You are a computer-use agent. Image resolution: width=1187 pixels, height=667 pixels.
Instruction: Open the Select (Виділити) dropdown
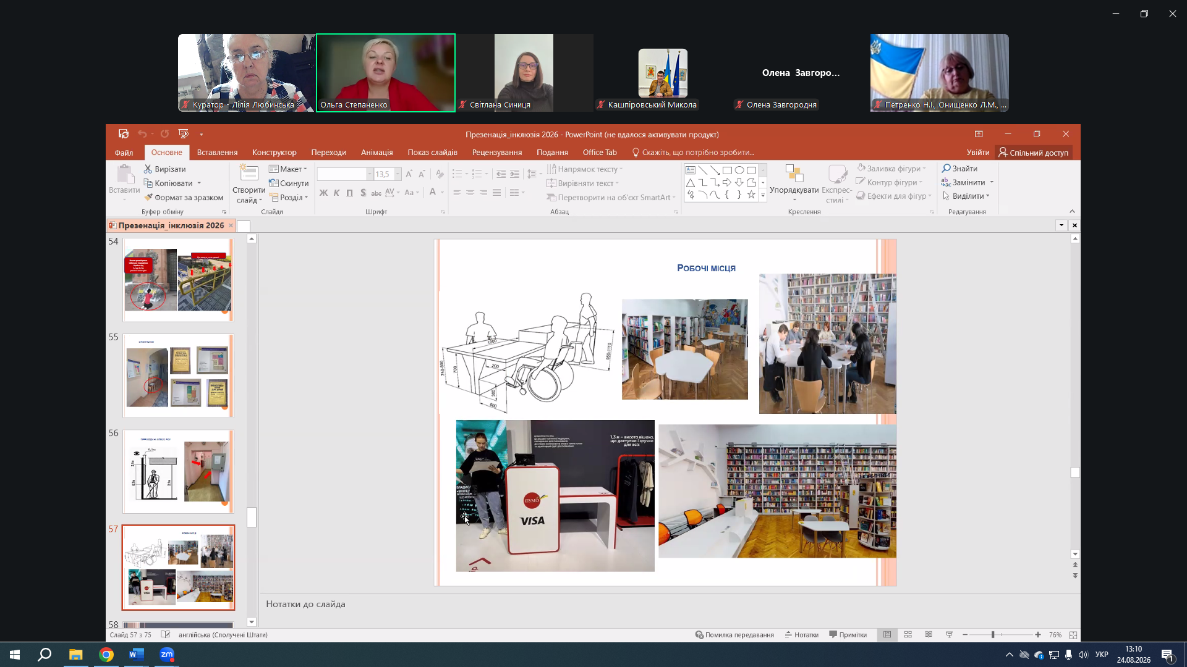[x=966, y=196]
